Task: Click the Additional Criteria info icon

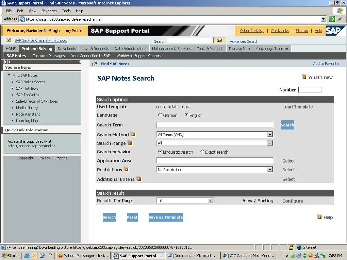Action: tap(139, 179)
